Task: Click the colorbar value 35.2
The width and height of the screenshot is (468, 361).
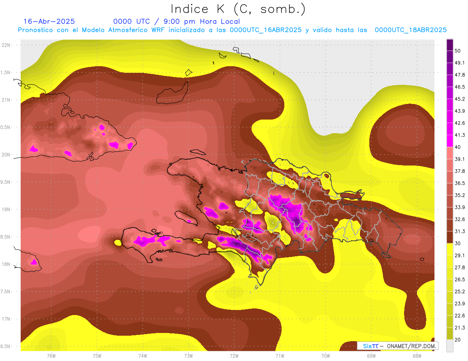Action: click(459, 195)
